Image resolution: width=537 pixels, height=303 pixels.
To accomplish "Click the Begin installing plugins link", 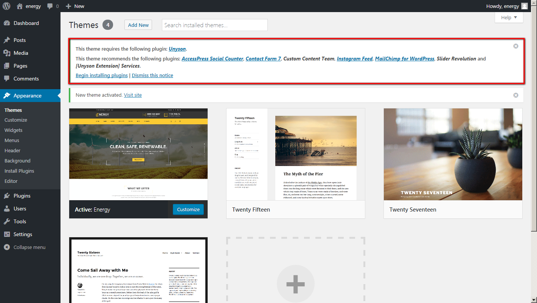I will pyautogui.click(x=102, y=75).
